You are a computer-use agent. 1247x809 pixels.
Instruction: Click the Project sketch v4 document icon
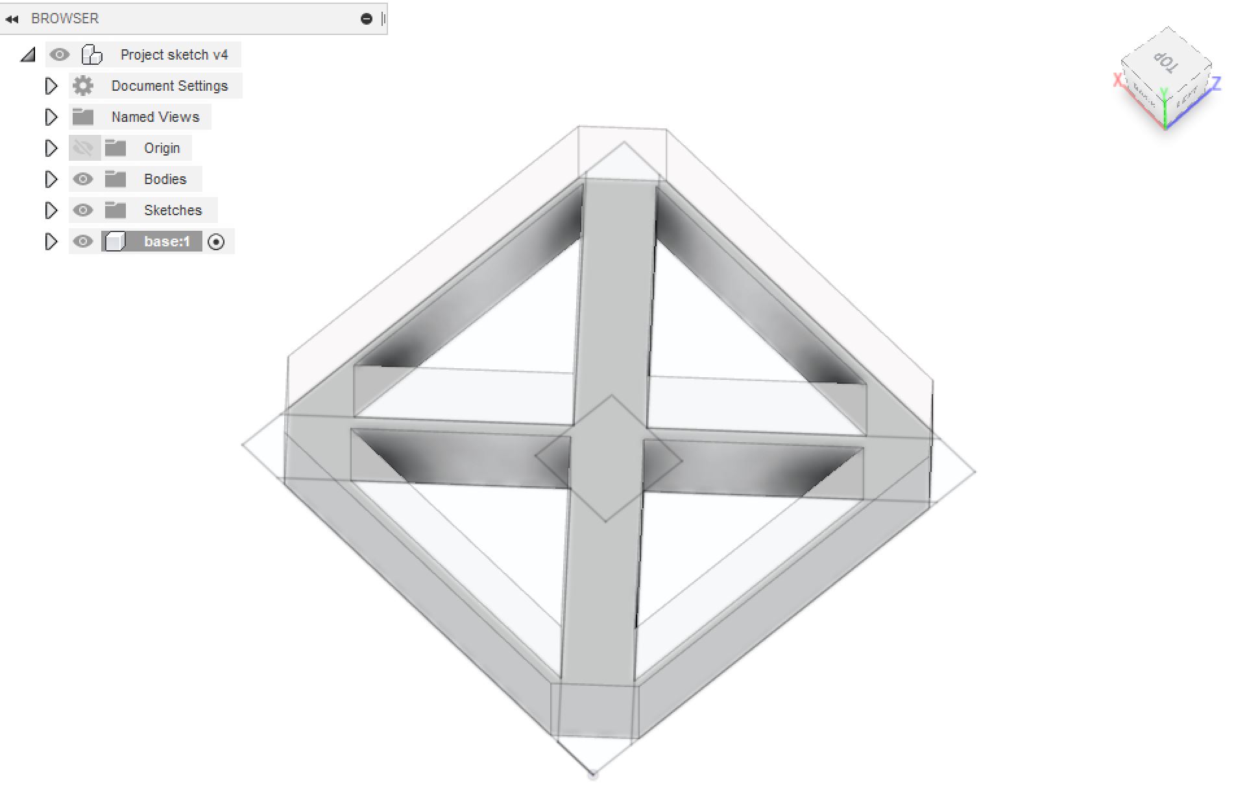91,54
